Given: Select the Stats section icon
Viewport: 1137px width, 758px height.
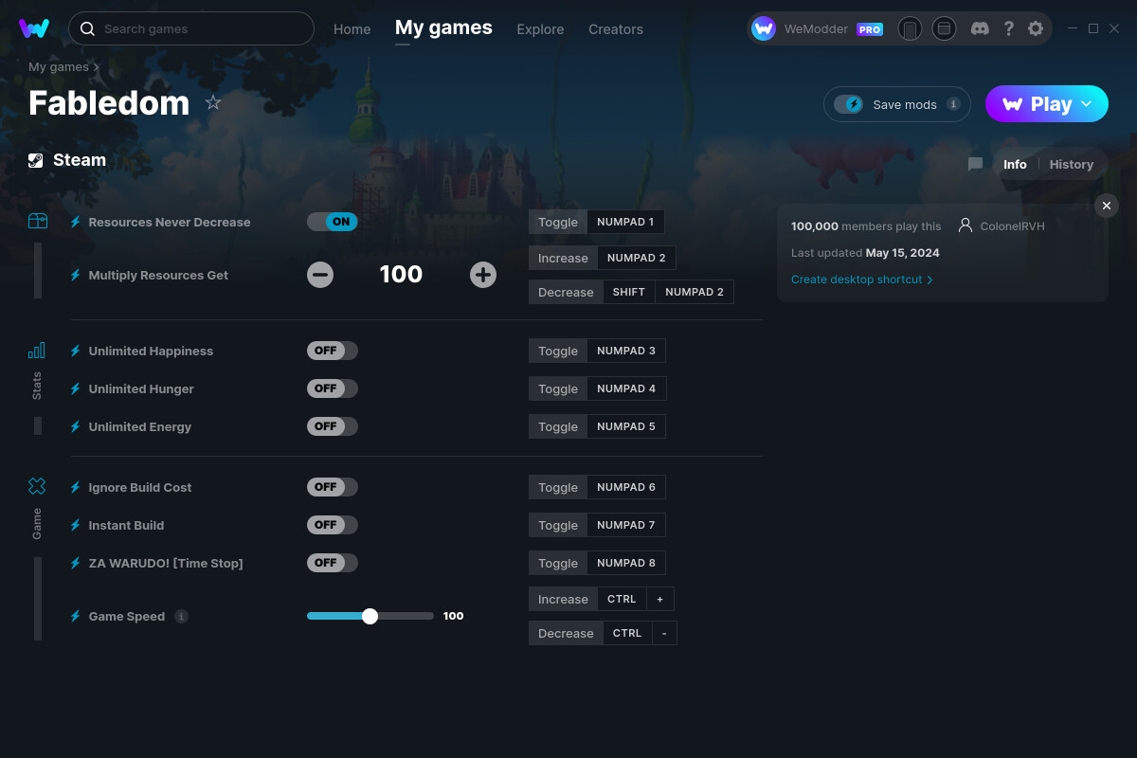Looking at the screenshot, I should [x=37, y=350].
